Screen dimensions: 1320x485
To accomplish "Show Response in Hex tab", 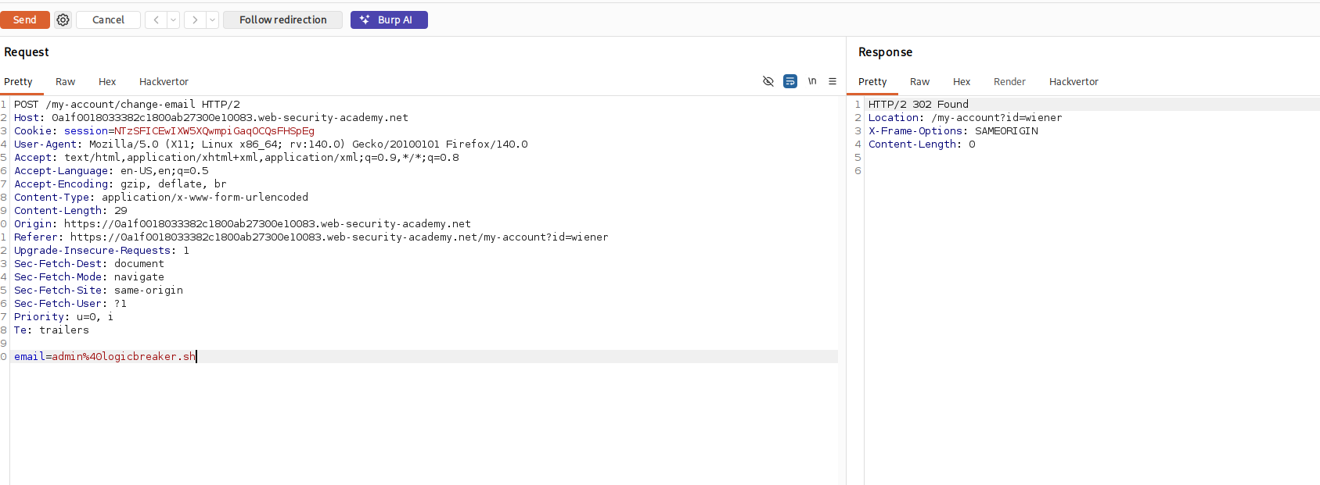I will 962,81.
